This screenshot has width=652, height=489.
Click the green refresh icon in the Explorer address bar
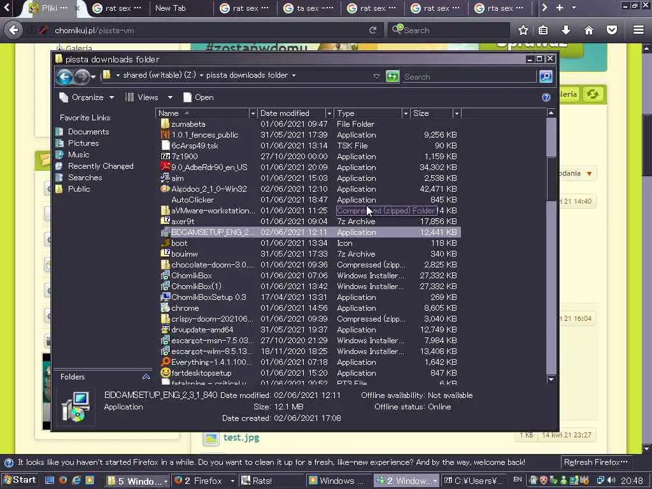[x=392, y=76]
